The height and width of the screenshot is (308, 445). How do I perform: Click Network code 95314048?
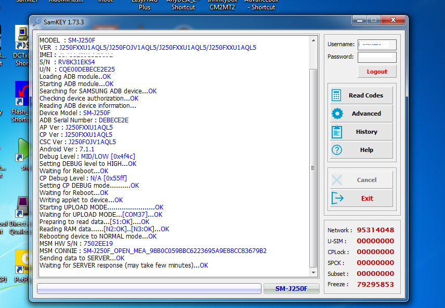tap(375, 230)
